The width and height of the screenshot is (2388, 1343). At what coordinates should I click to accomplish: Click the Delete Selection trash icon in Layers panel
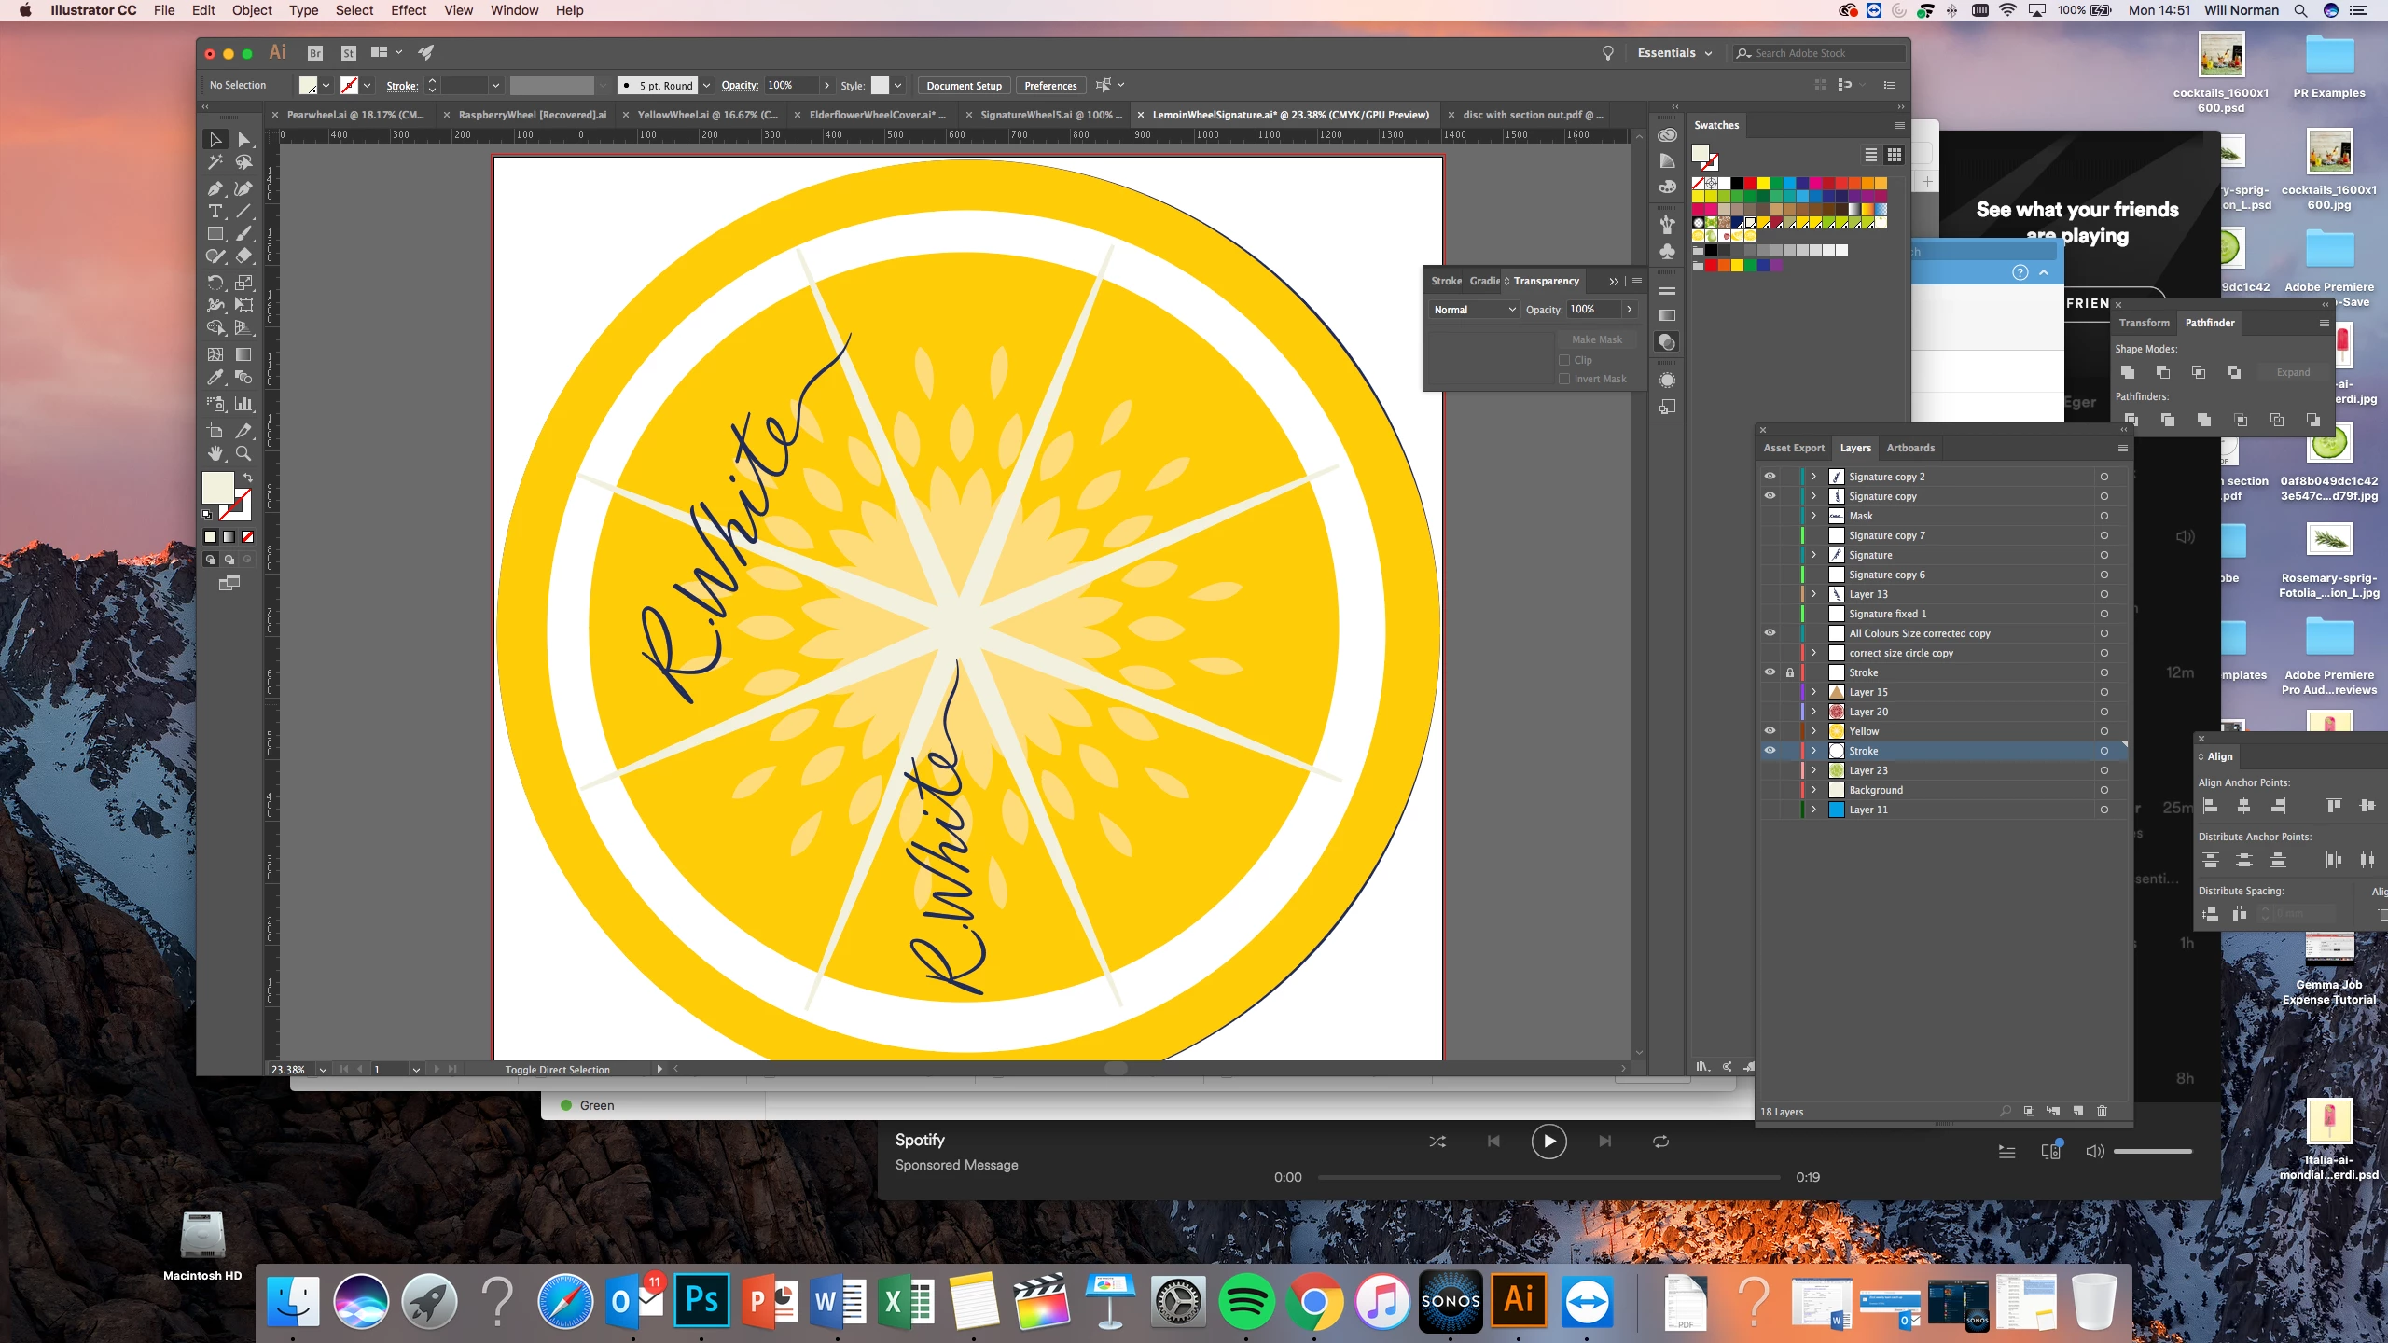(2102, 1111)
